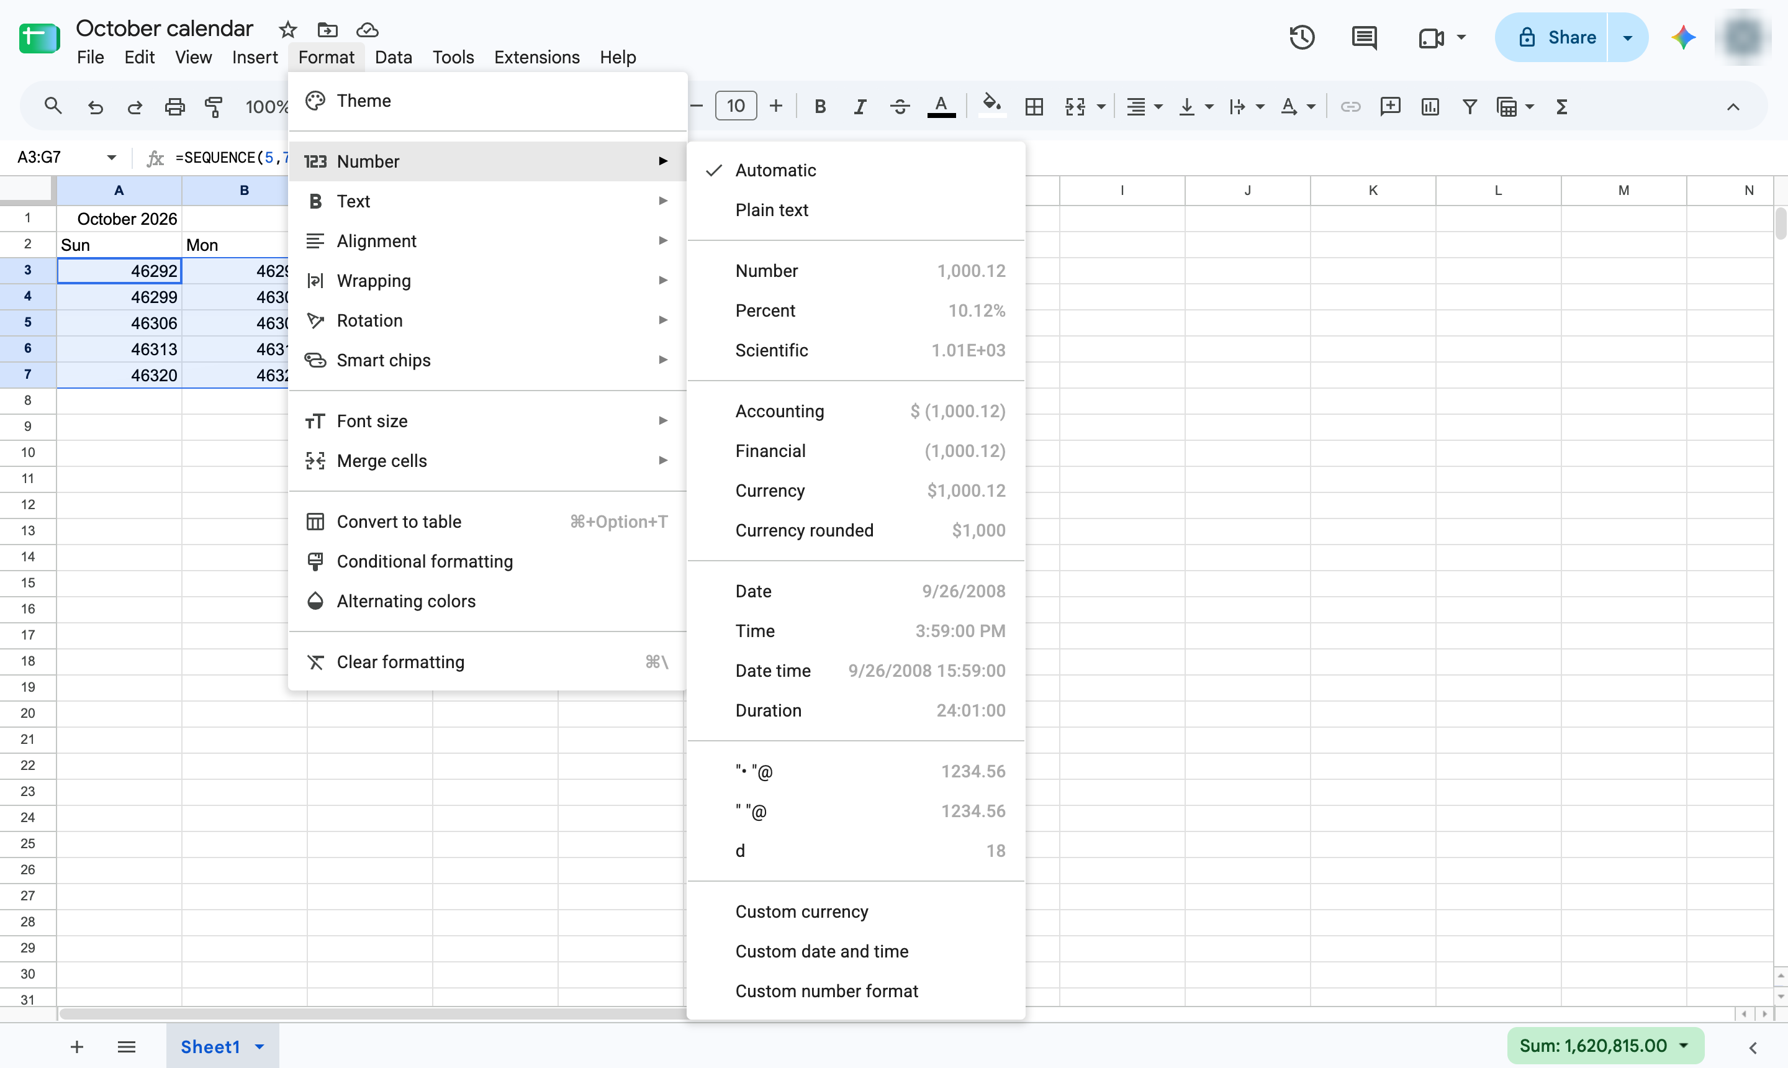
Task: Create a filter
Action: (x=1470, y=107)
